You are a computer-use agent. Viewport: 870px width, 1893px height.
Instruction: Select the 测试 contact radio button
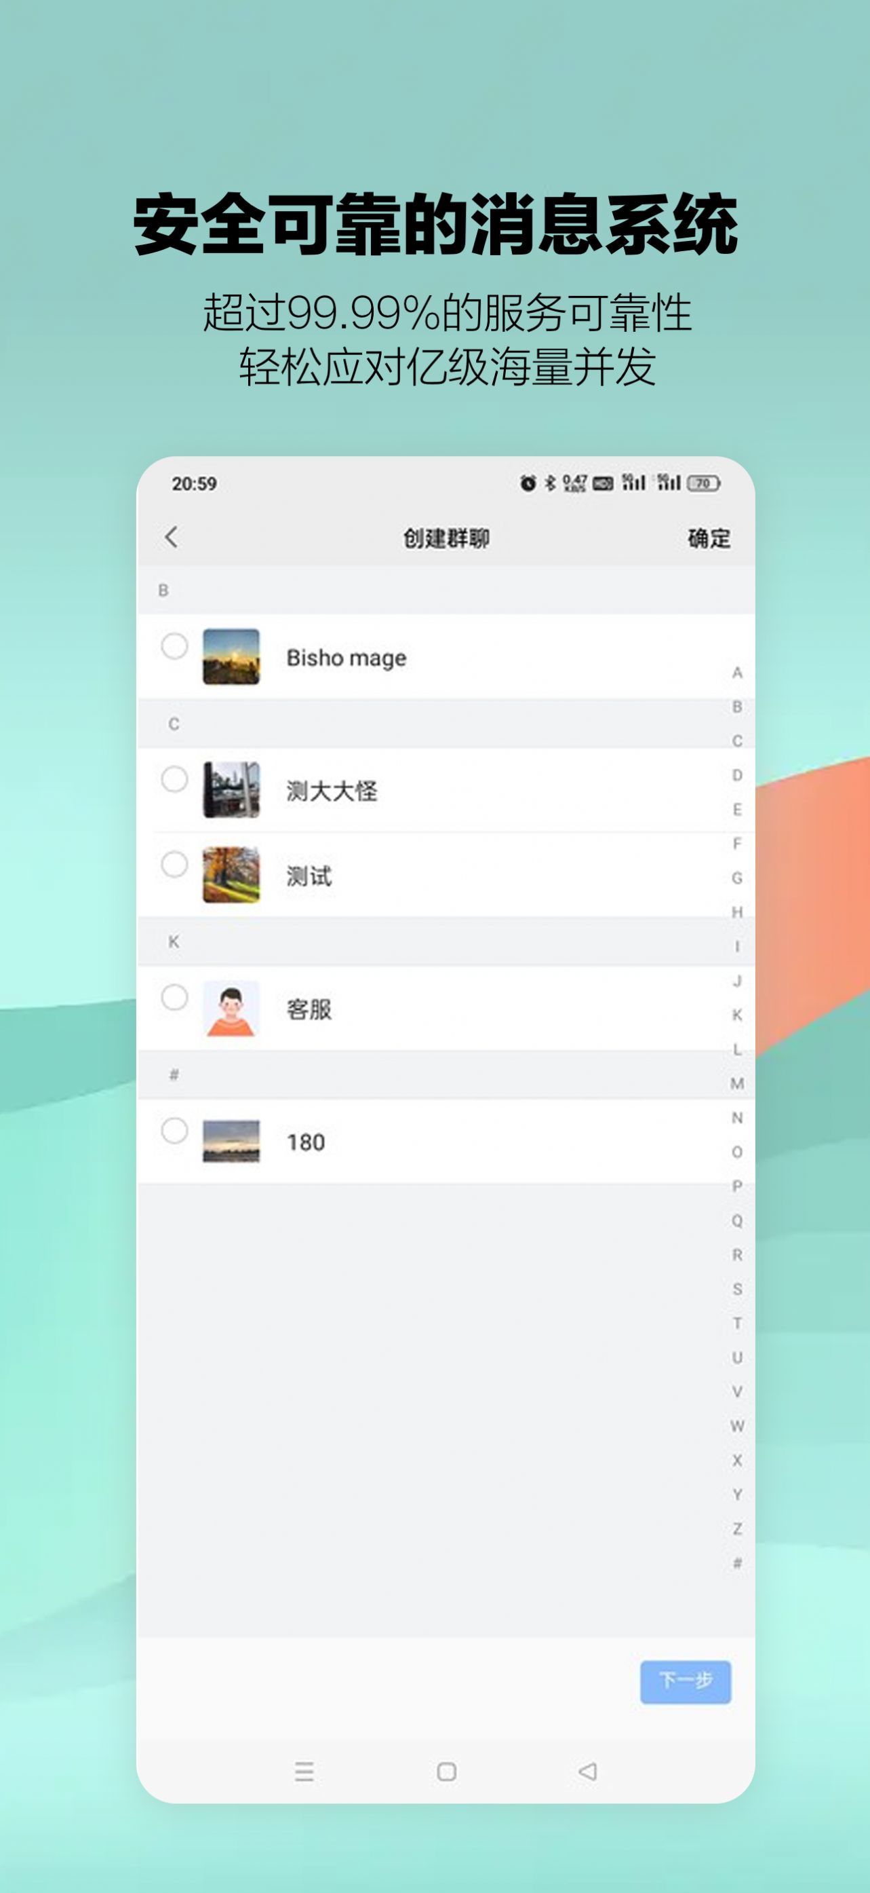point(175,864)
